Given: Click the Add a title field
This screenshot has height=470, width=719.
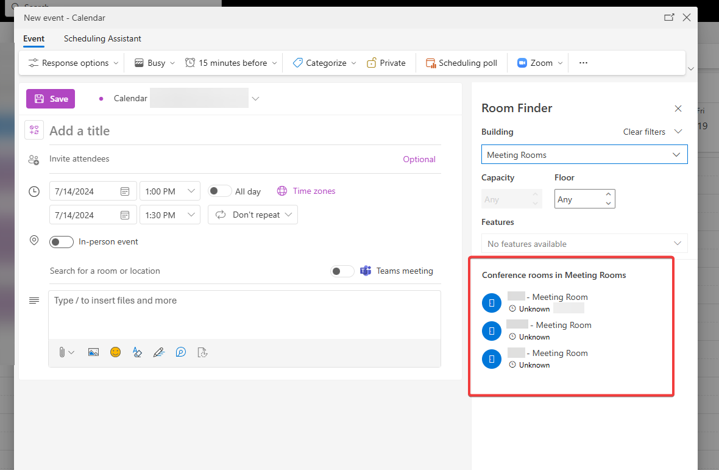Looking at the screenshot, I should point(245,131).
